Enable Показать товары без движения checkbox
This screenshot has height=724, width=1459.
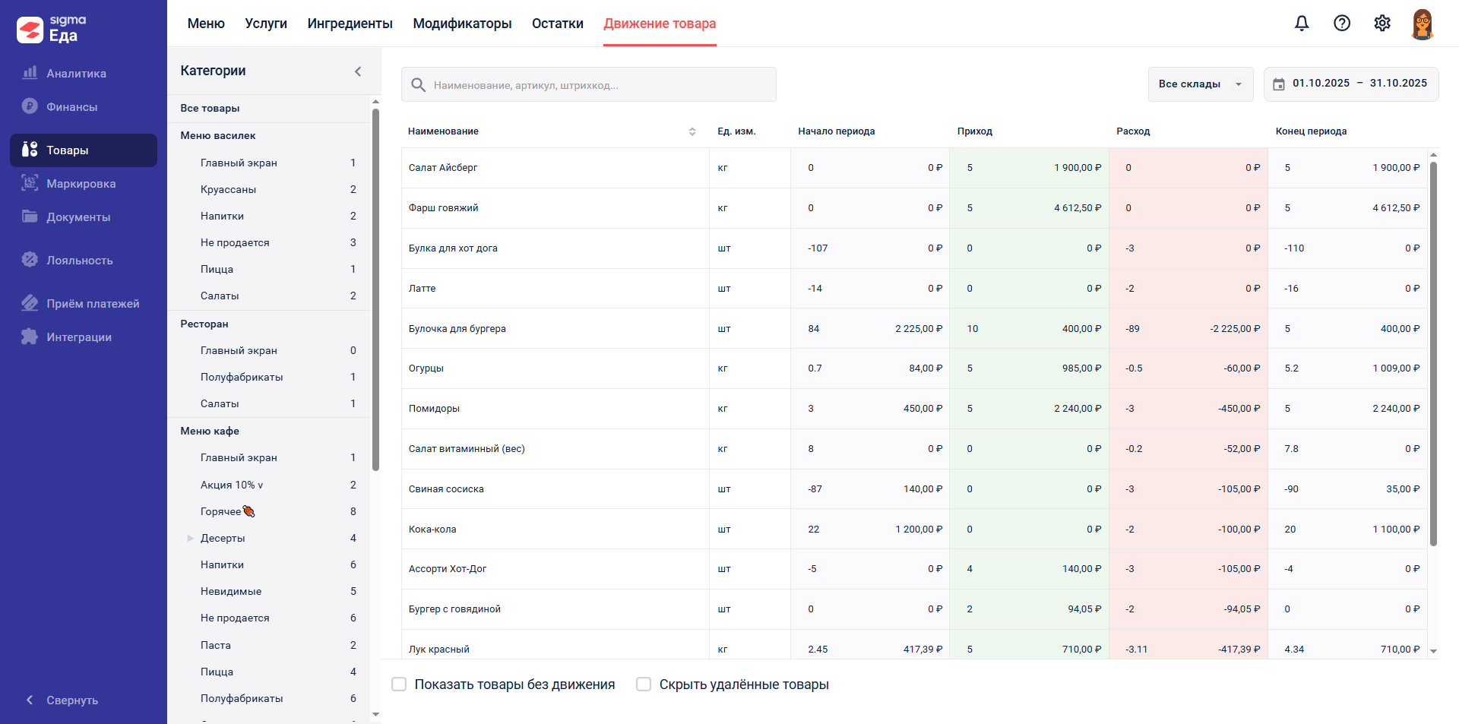[399, 684]
